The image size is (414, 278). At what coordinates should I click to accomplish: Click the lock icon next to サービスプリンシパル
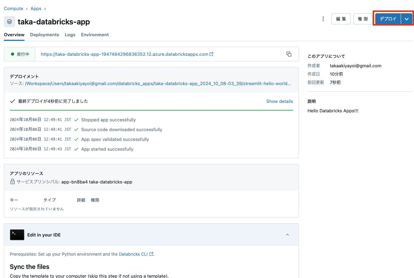[13, 182]
